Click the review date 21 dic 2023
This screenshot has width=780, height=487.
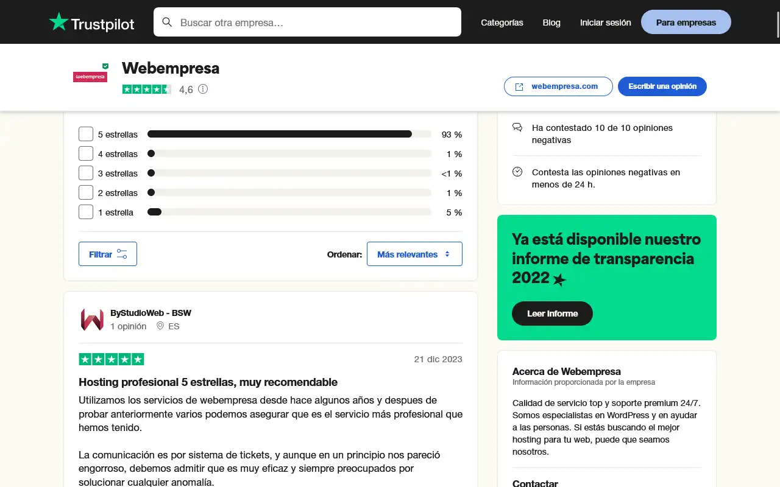pos(438,359)
